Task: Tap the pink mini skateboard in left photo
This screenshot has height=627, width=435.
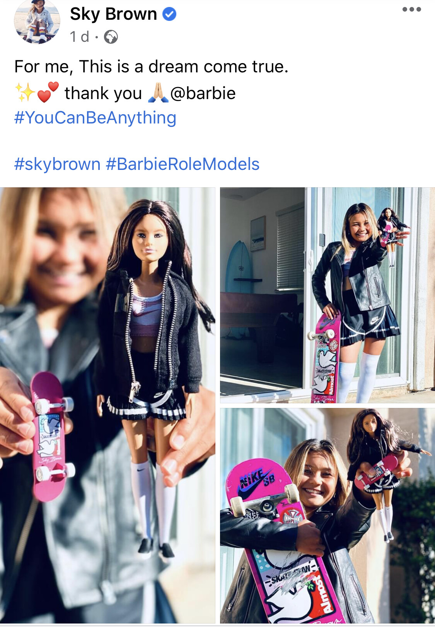Action: [52, 436]
